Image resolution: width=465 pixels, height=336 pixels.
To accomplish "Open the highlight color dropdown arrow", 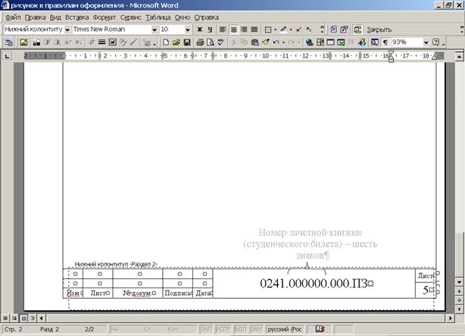I will (x=291, y=30).
